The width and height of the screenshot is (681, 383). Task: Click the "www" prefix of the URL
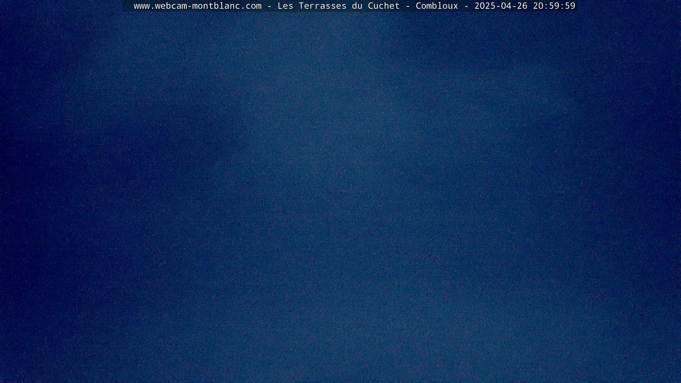point(142,6)
